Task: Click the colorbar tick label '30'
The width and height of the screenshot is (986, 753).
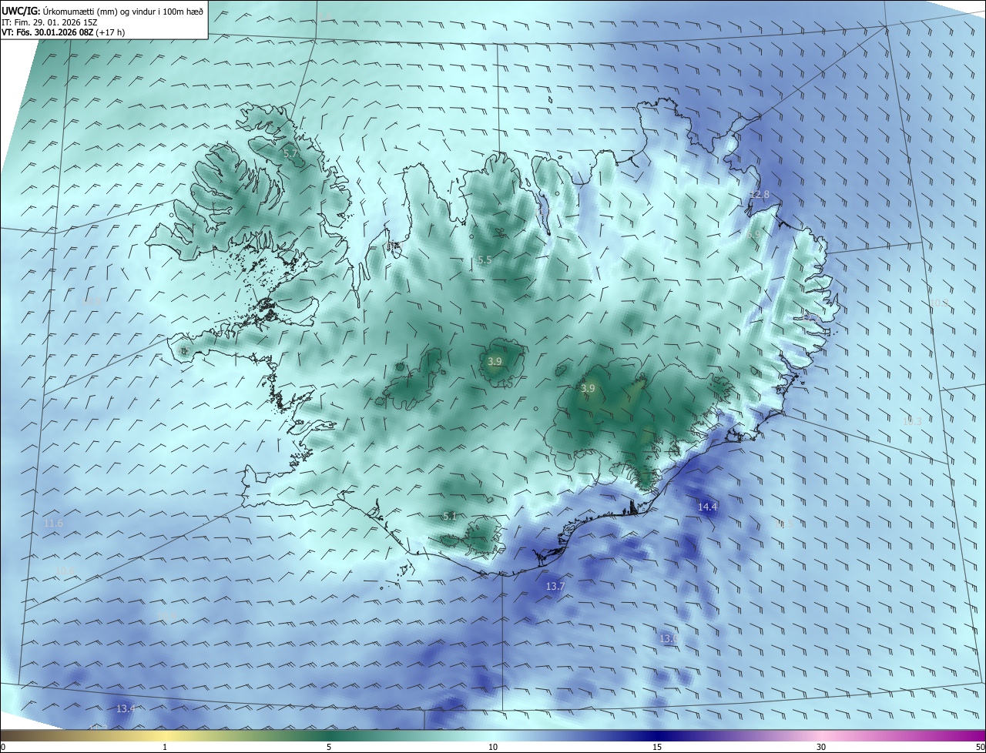Action: click(x=821, y=747)
